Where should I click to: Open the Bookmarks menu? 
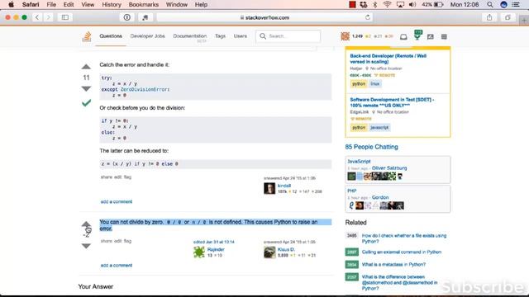(x=144, y=5)
